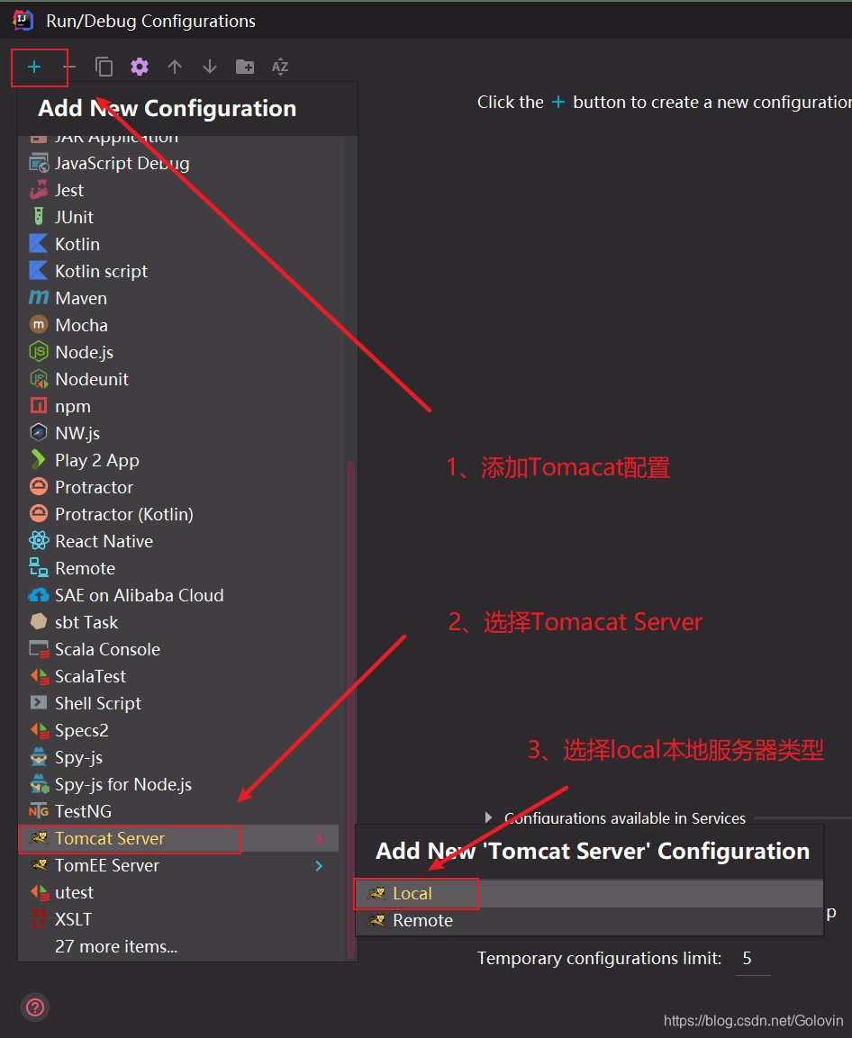
Task: Click the JUnit icon
Action: click(x=39, y=217)
